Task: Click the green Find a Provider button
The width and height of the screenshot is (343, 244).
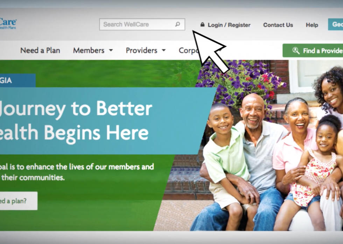Action: 313,51
